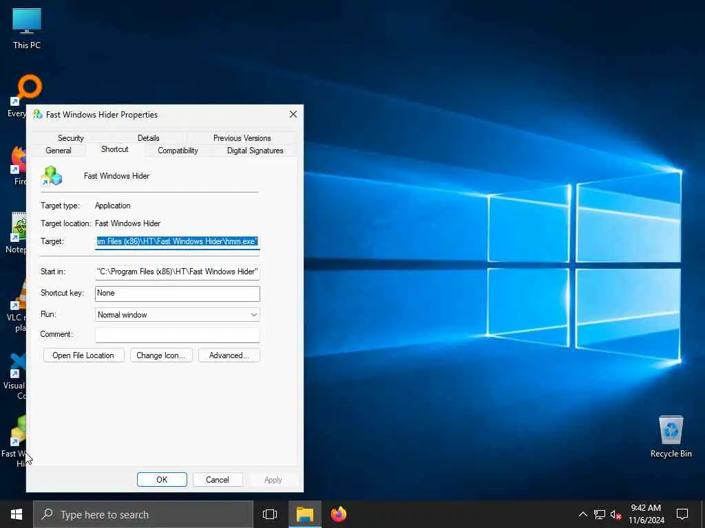
Task: Close the Fast Windows Hider Properties dialog
Action: 293,115
